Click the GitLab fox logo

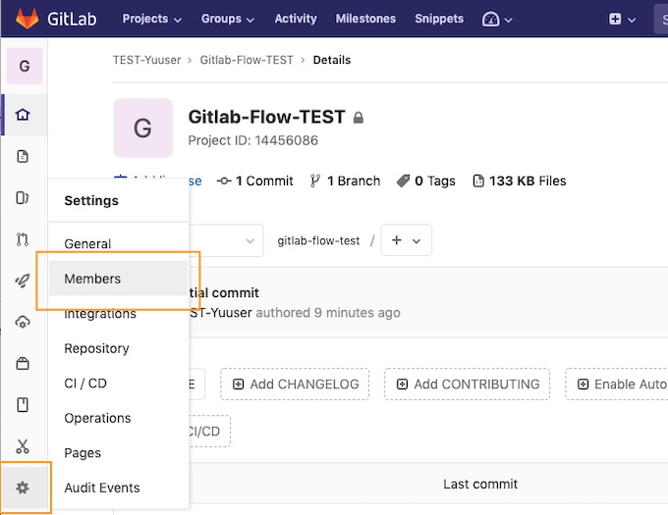27,19
